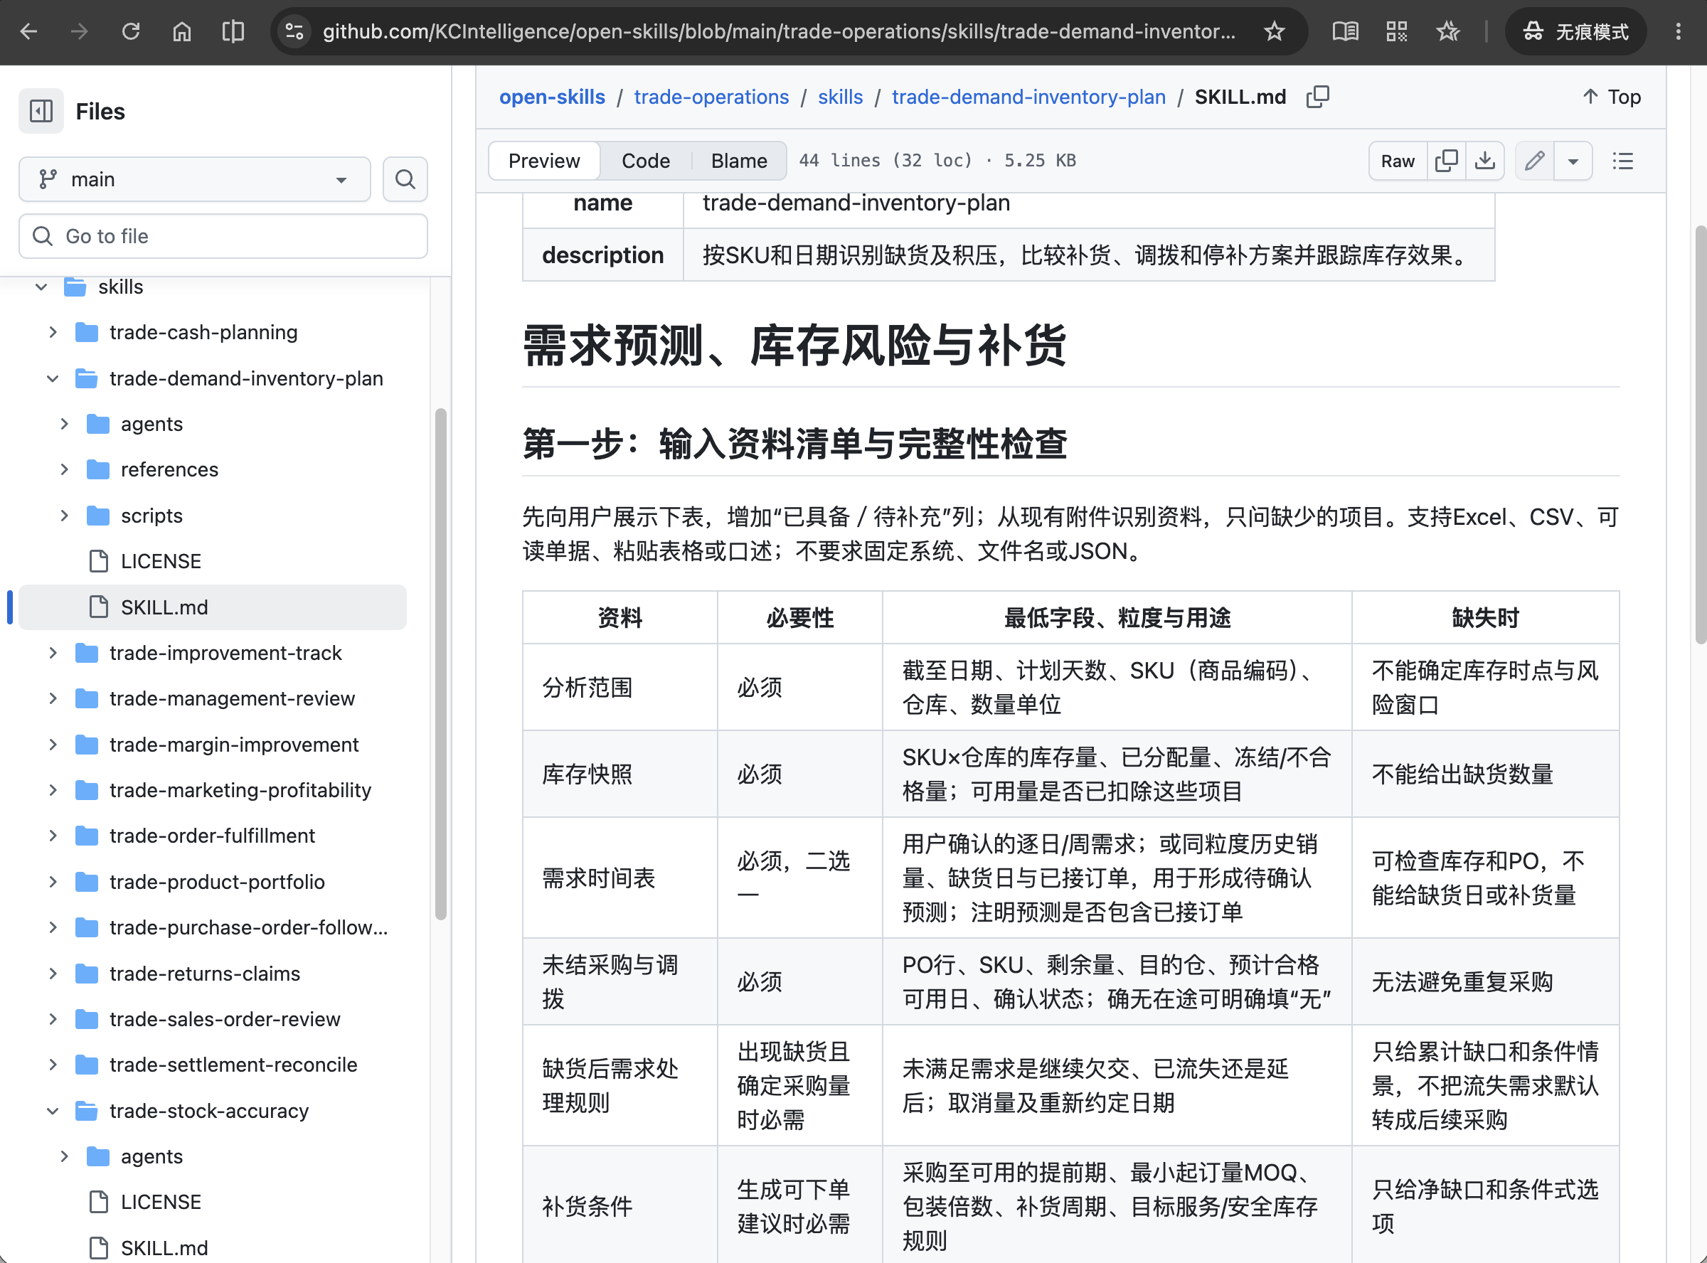Bookmark the page with the address bar star
The height and width of the screenshot is (1263, 1707).
click(x=1275, y=31)
